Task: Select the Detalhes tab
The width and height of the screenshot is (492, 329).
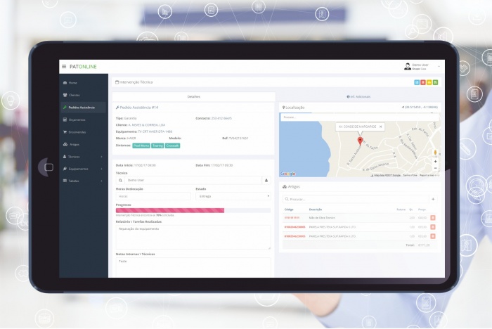Action: tap(193, 96)
